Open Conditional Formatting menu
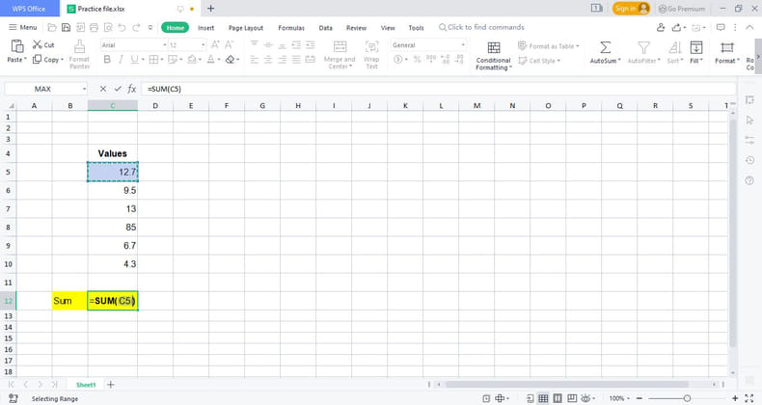Viewport: 762px width, 405px height. (x=493, y=55)
